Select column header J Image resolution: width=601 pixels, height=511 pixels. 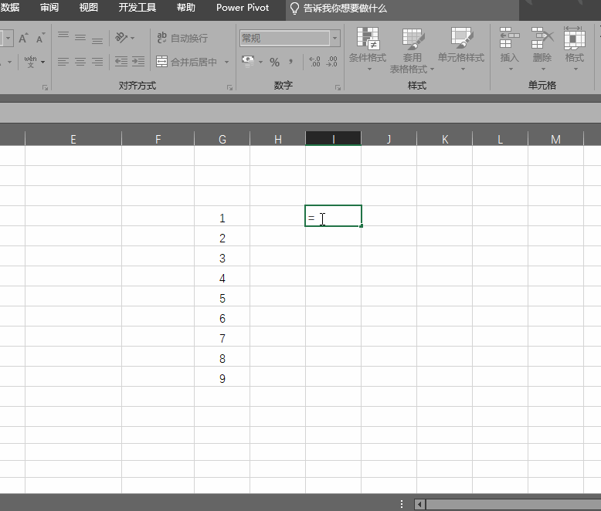(x=389, y=139)
